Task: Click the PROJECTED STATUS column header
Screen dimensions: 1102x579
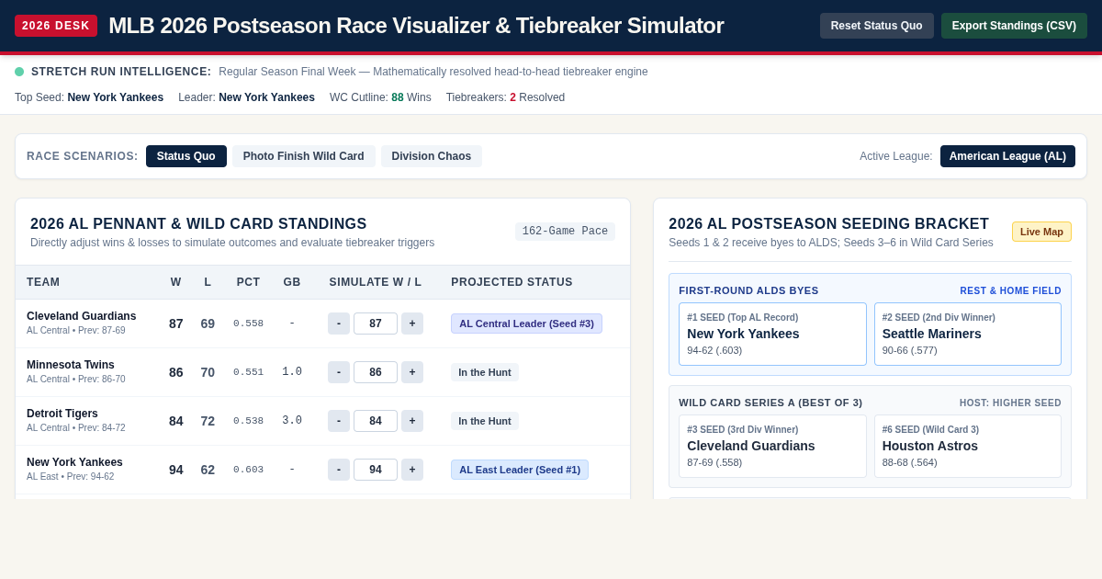Action: click(512, 282)
